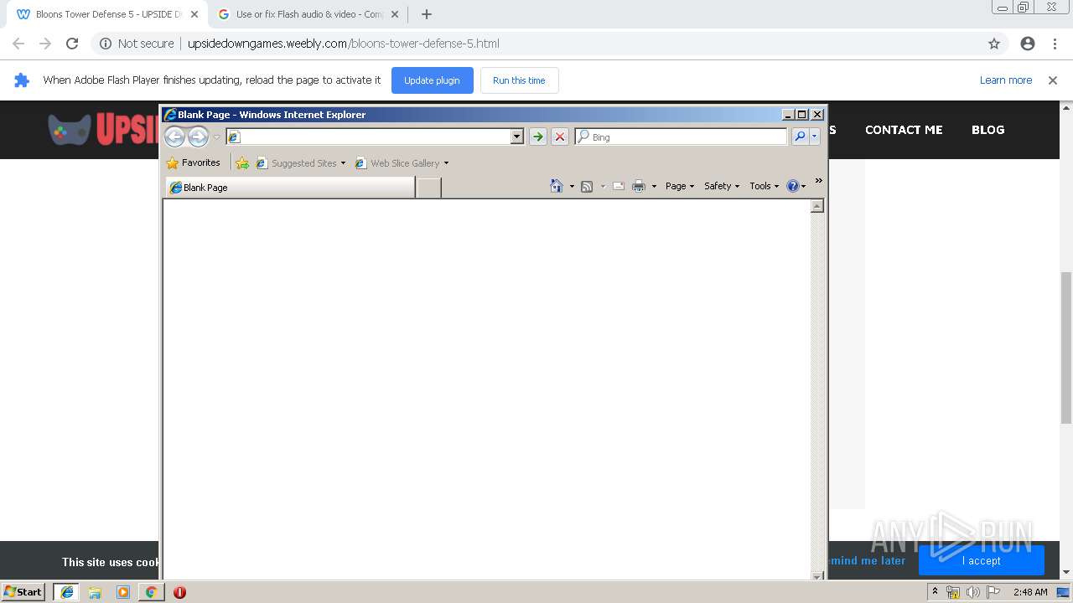Open IE Tools menu

(765, 186)
